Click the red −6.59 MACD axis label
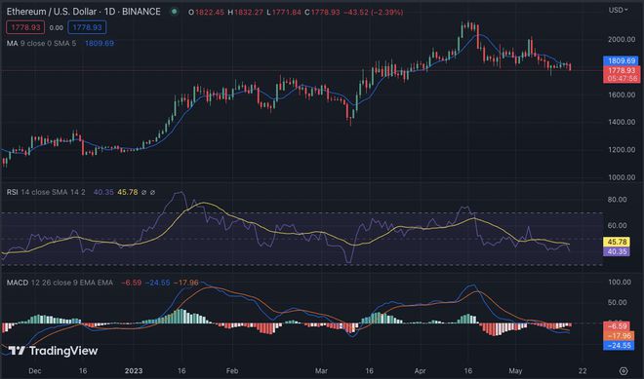This screenshot has height=379, width=644. 618,326
